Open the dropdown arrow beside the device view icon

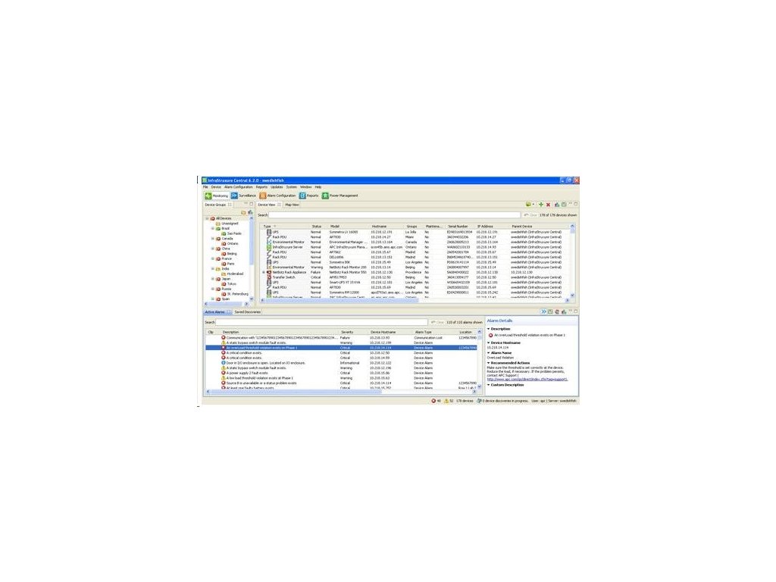coord(533,205)
